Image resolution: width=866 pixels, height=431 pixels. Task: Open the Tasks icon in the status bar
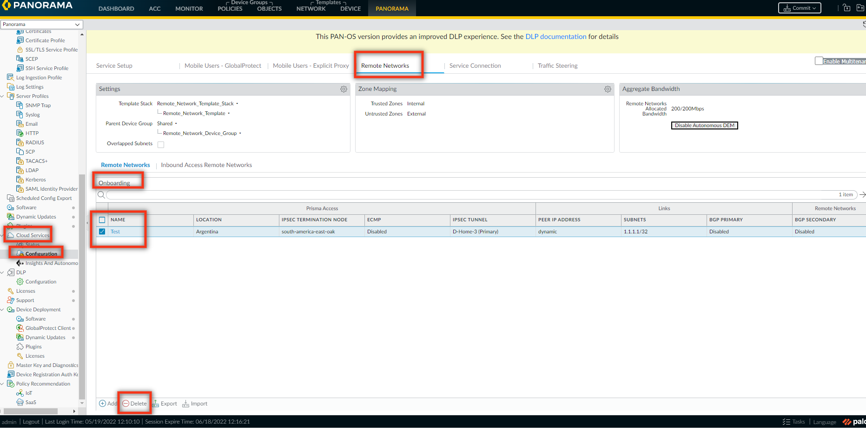coord(787,422)
